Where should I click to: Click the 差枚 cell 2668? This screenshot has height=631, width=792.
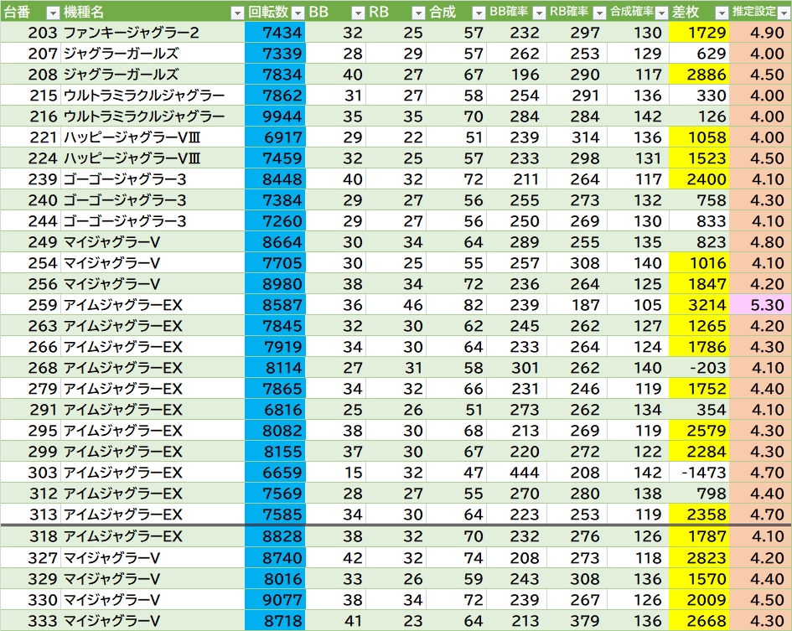click(699, 621)
